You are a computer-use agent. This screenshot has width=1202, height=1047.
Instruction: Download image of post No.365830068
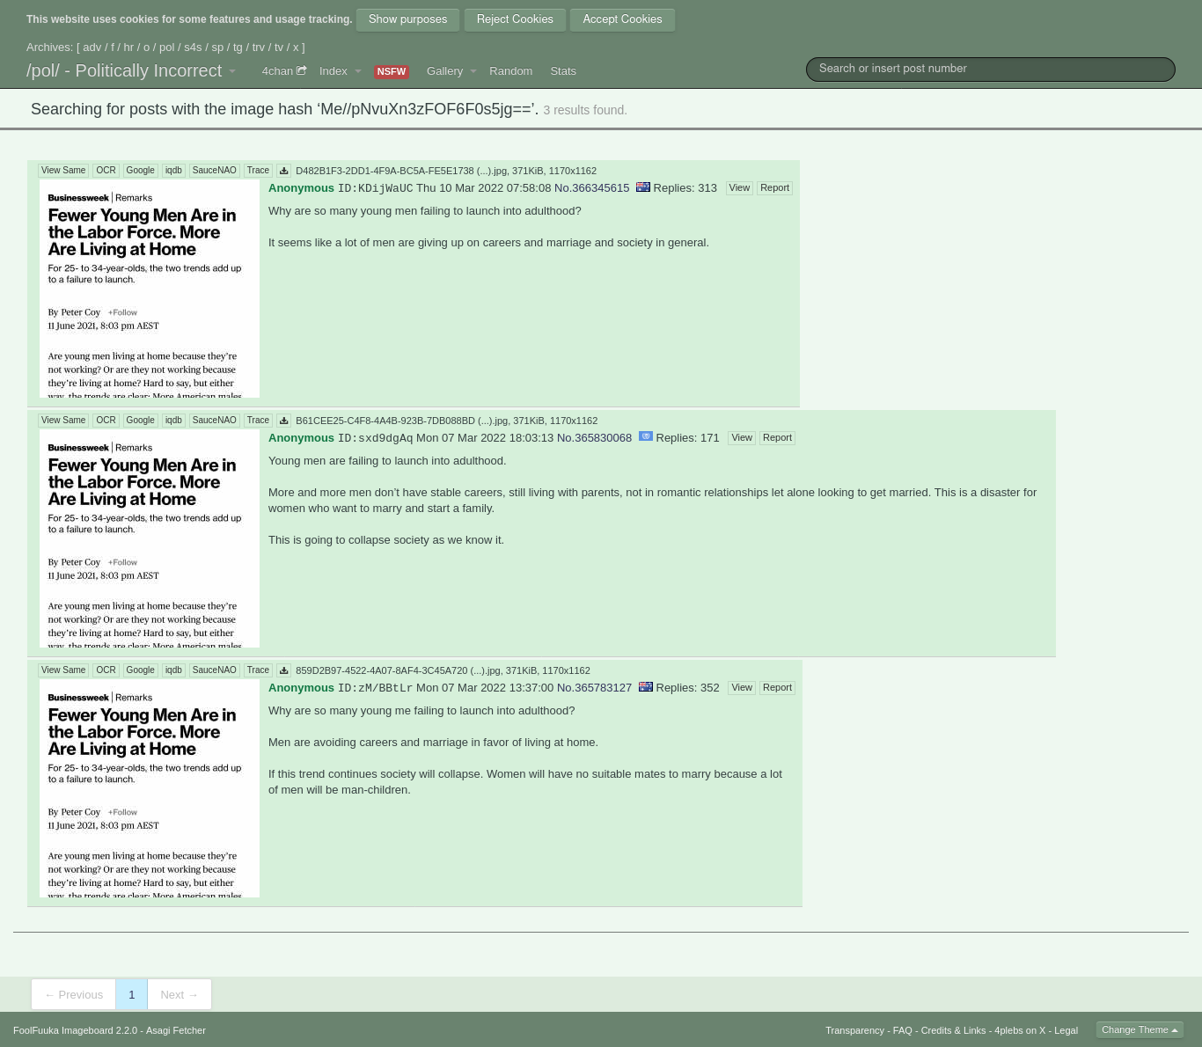pyautogui.click(x=283, y=421)
